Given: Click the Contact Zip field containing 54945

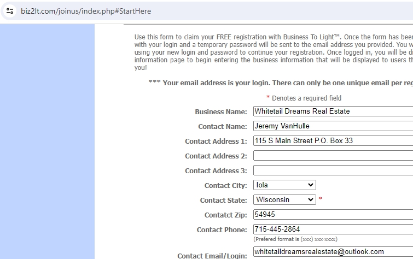Looking at the screenshot, I should (333, 215).
